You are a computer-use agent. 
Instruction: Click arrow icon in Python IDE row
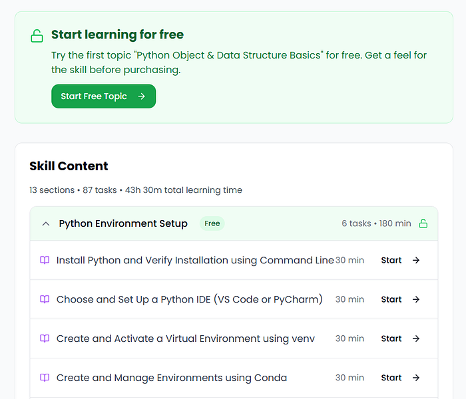pos(416,299)
